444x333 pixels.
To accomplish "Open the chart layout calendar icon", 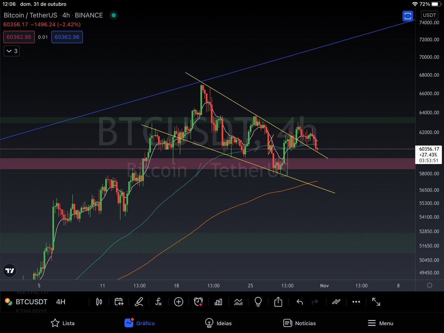I will 119,302.
